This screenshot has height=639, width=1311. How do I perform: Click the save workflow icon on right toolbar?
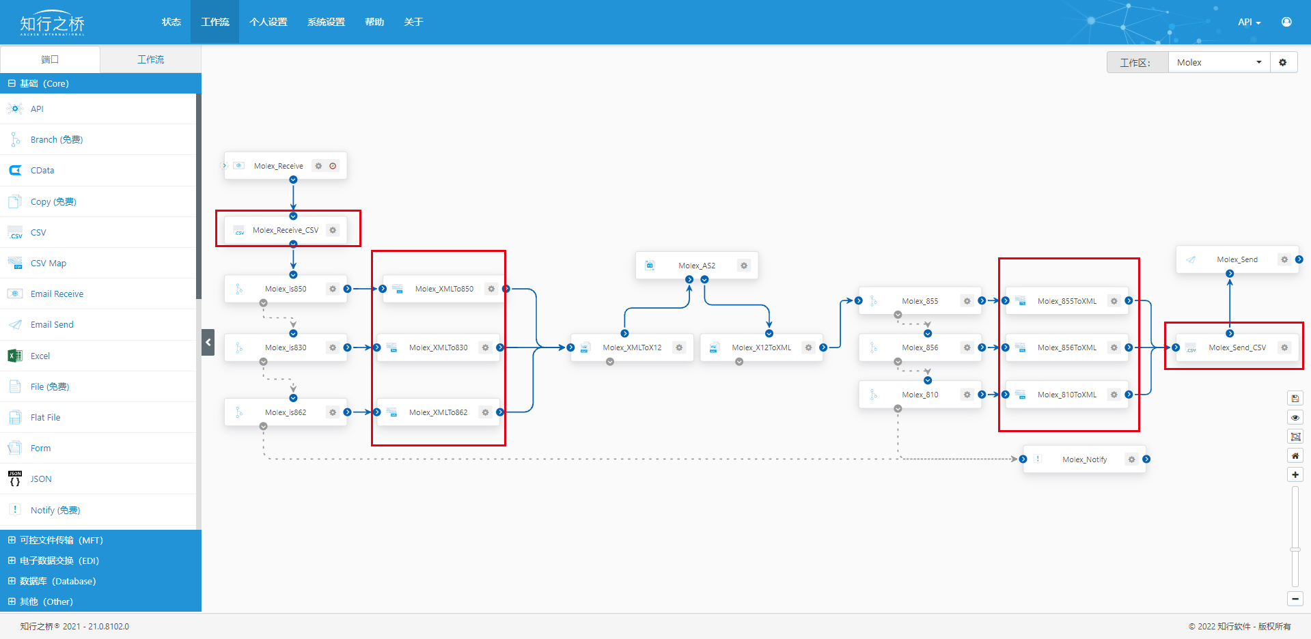click(1295, 398)
